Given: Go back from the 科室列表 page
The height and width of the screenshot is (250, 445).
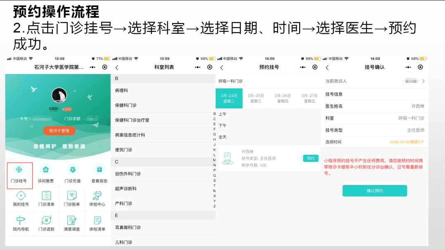Looking at the screenshot, I should coord(117,68).
